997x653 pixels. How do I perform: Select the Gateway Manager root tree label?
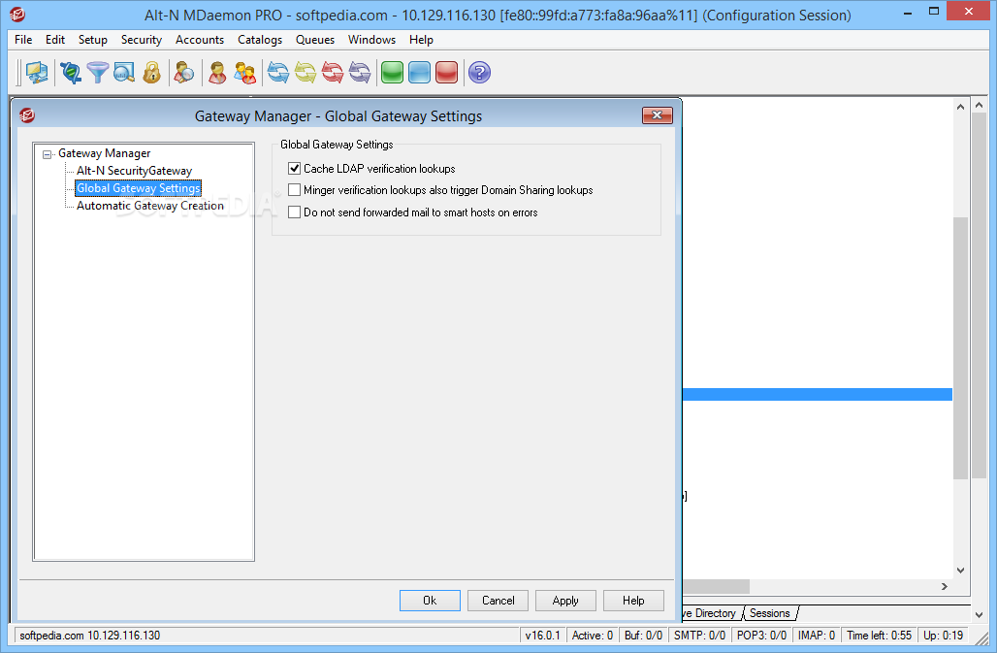pos(105,153)
